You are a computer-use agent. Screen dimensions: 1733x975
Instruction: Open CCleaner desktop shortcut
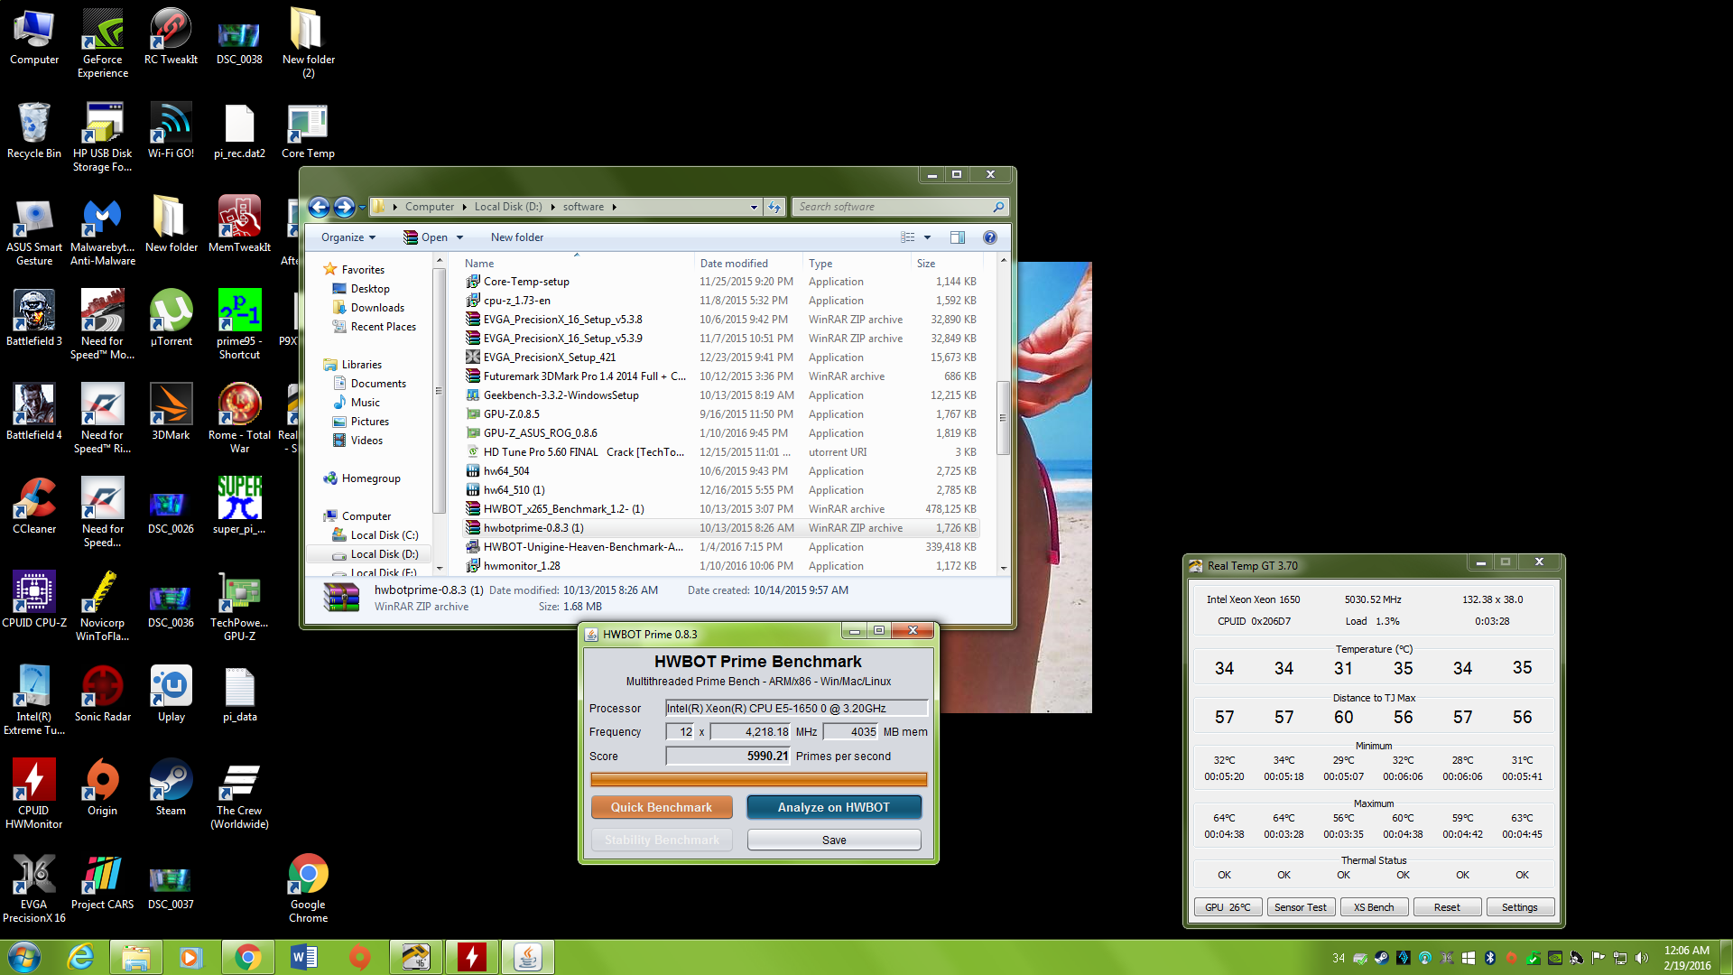click(34, 506)
